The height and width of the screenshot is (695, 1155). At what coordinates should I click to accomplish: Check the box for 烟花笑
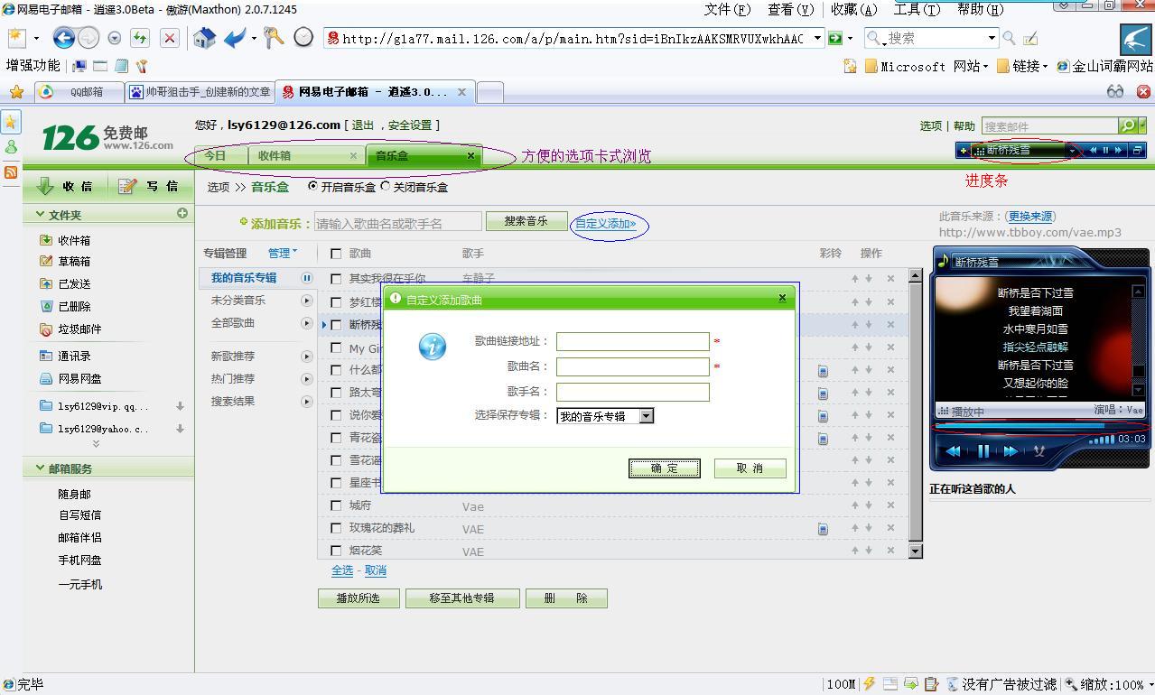pyautogui.click(x=336, y=551)
